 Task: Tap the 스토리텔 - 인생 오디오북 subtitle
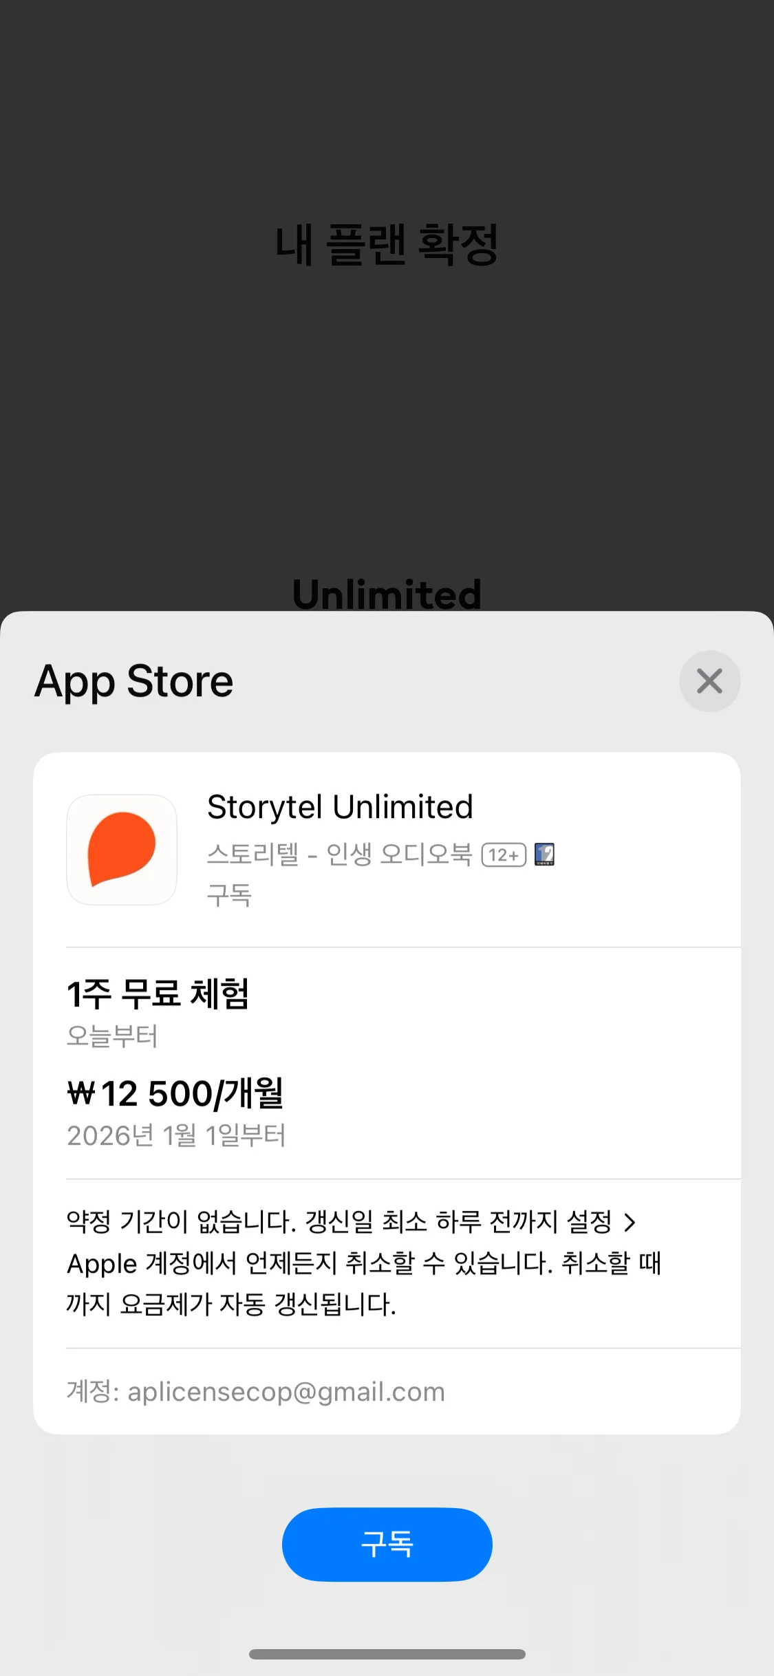coord(340,855)
